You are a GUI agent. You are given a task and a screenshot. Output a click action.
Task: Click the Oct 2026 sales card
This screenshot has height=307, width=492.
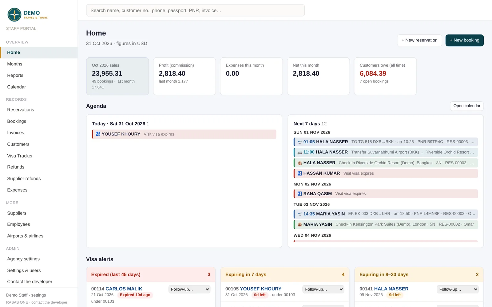(117, 76)
